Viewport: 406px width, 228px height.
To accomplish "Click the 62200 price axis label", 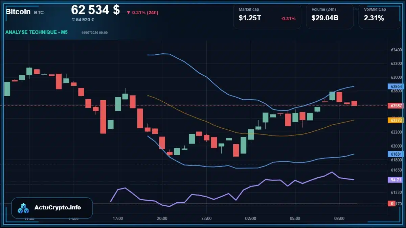I will (396, 132).
